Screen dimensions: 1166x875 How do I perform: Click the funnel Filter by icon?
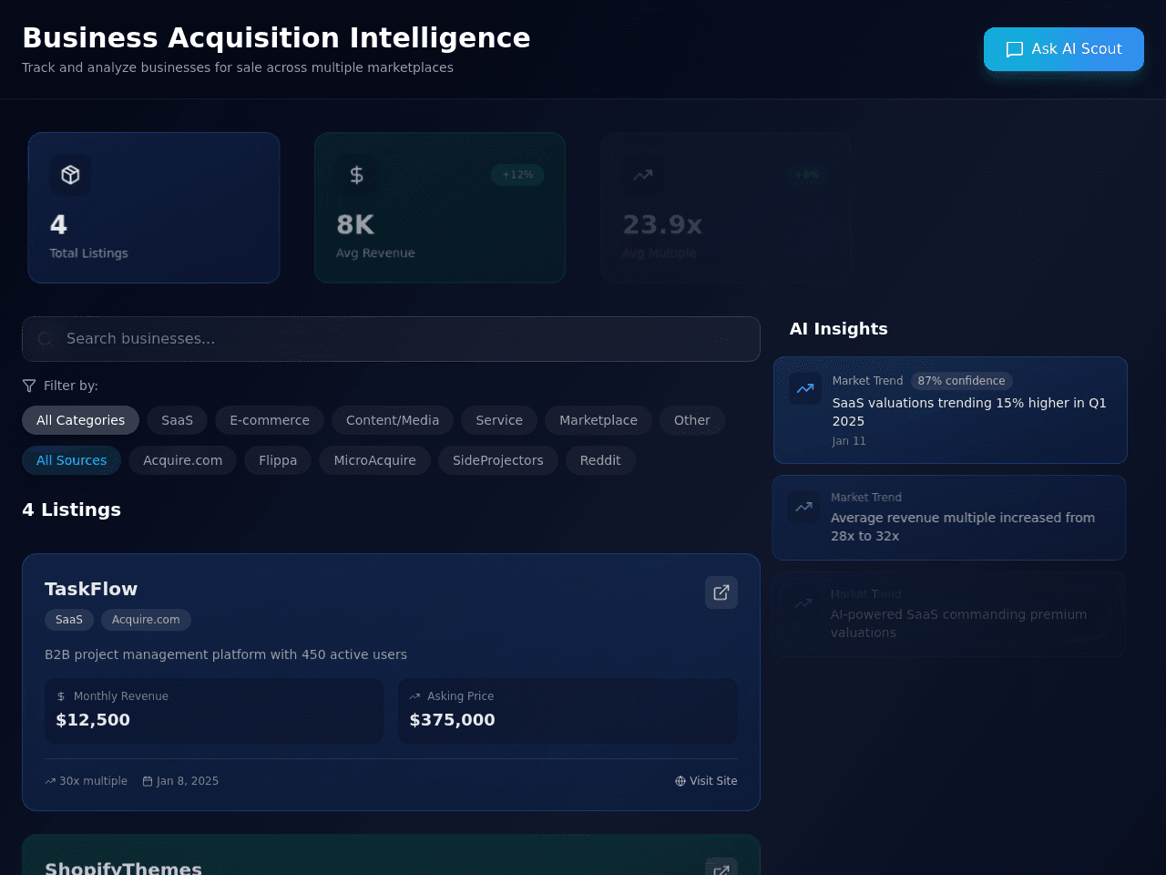29,386
